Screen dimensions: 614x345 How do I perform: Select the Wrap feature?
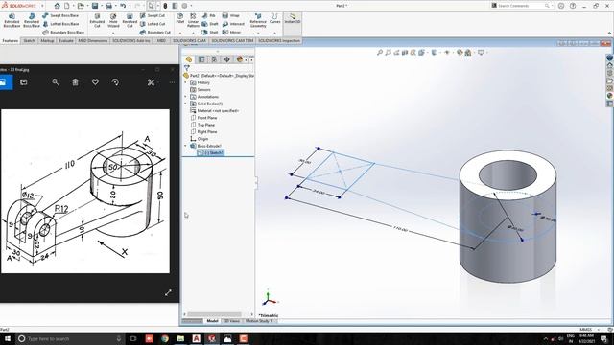click(x=231, y=15)
